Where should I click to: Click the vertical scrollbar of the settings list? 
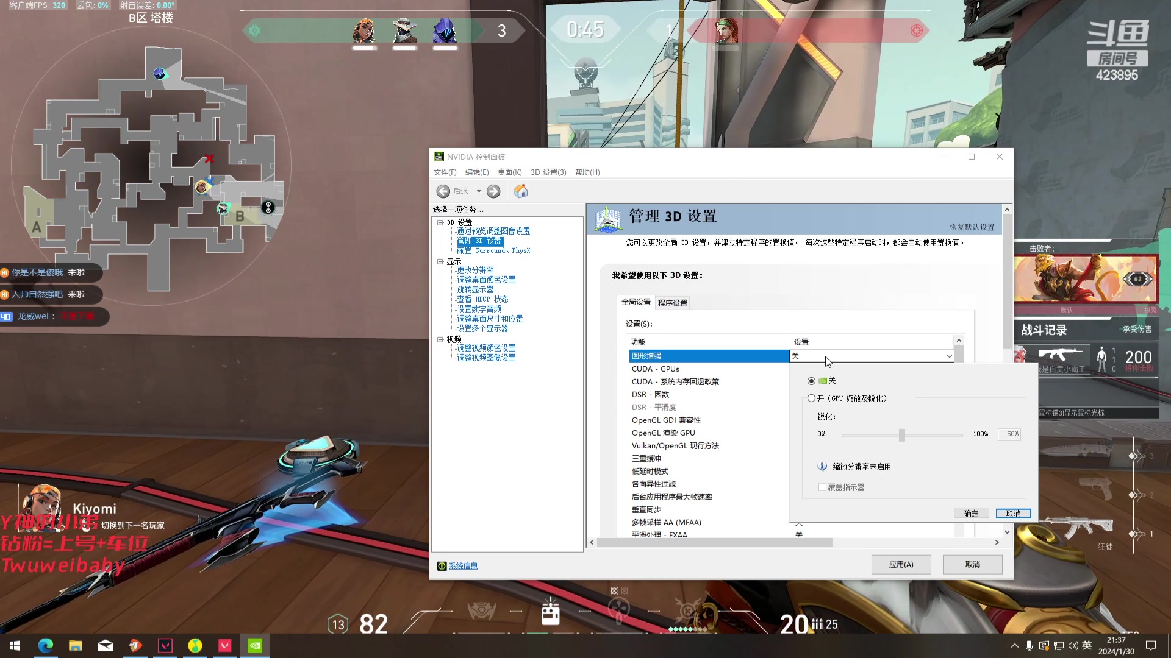coord(959,354)
